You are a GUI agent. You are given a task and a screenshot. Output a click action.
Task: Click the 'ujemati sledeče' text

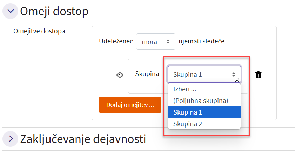[201, 41]
